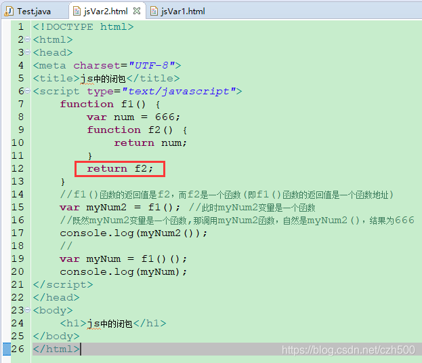Select the jsVar2.html editor tab

pos(106,12)
